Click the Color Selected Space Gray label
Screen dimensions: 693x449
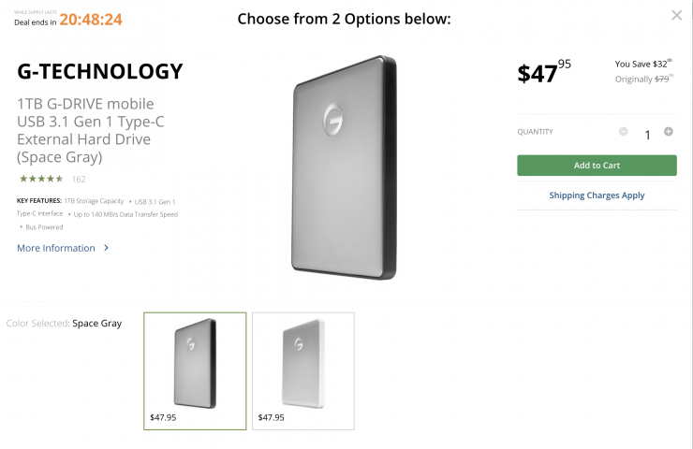click(64, 324)
